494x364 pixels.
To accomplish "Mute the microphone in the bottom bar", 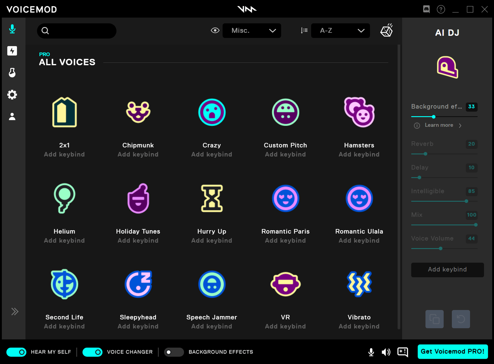I will [x=371, y=352].
